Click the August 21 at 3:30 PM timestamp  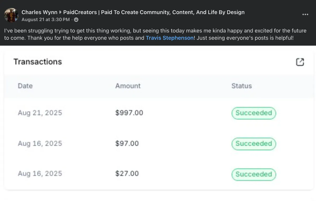tap(46, 20)
